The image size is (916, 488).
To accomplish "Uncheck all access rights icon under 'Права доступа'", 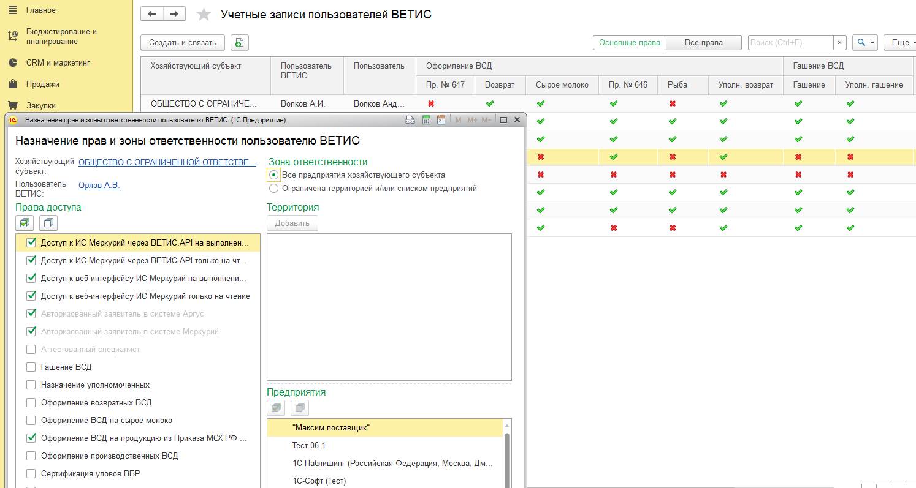I will tap(48, 223).
